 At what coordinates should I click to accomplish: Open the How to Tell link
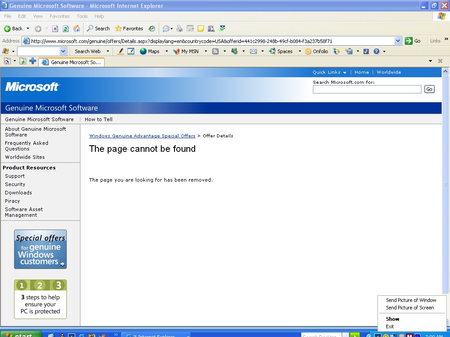point(98,119)
